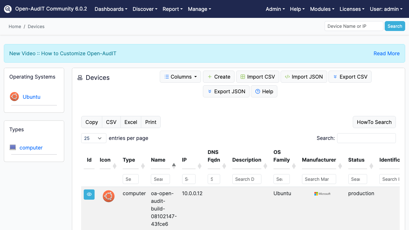Click the Copy export button
The image size is (409, 230).
click(x=92, y=122)
